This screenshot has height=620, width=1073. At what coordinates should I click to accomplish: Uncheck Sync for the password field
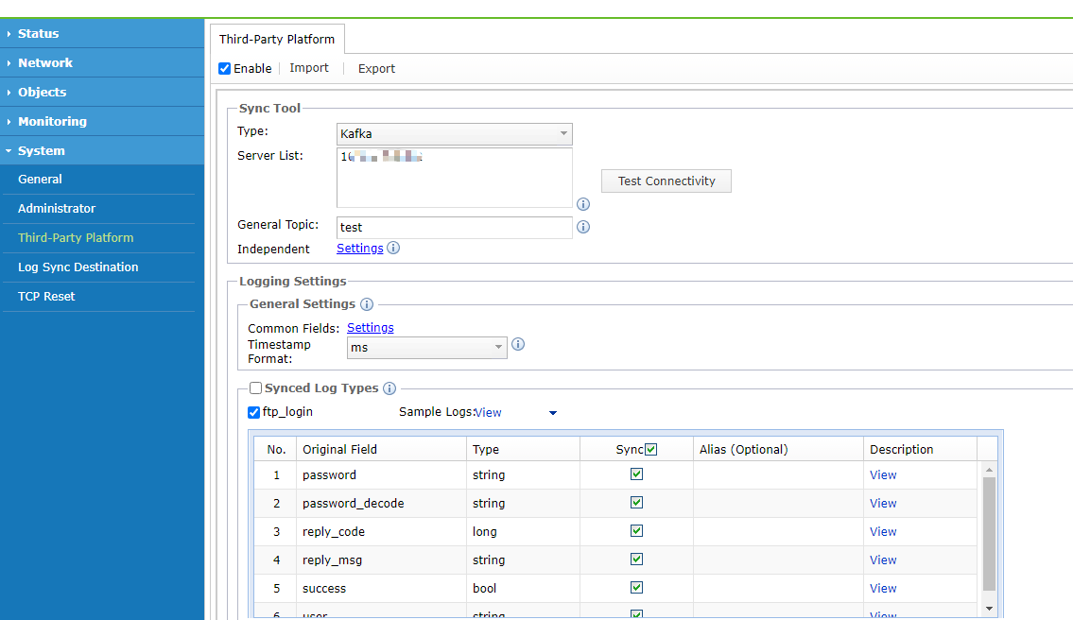[636, 474]
